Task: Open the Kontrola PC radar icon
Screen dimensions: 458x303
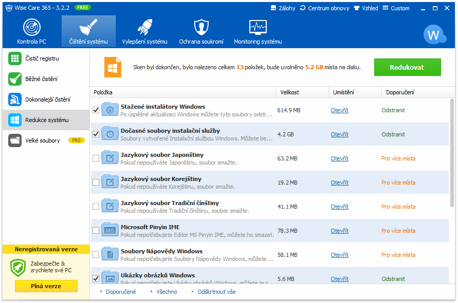Action: pos(31,27)
